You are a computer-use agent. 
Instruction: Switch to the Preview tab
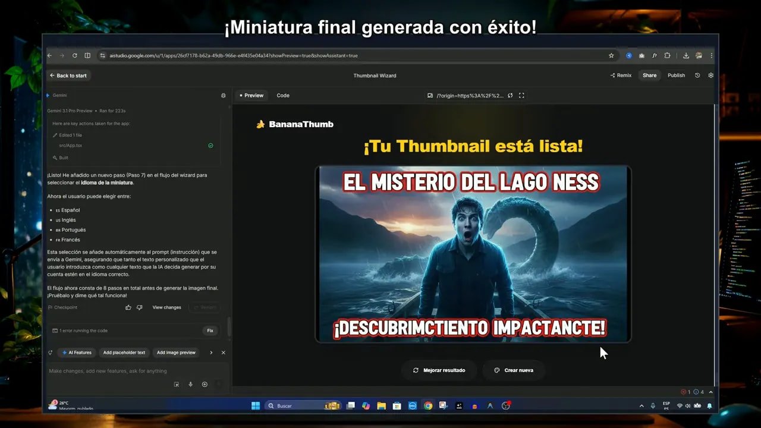251,95
